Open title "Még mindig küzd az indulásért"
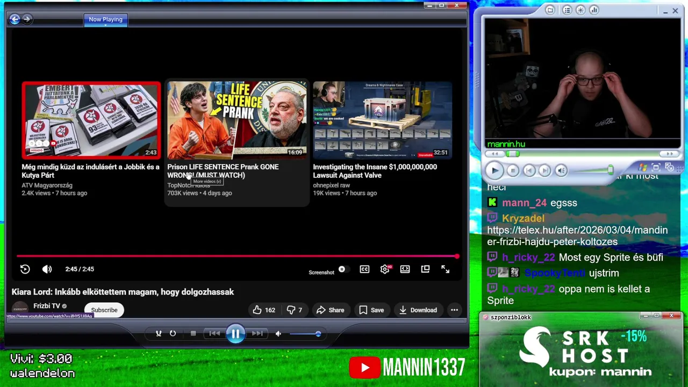688x387 pixels. pyautogui.click(x=90, y=171)
